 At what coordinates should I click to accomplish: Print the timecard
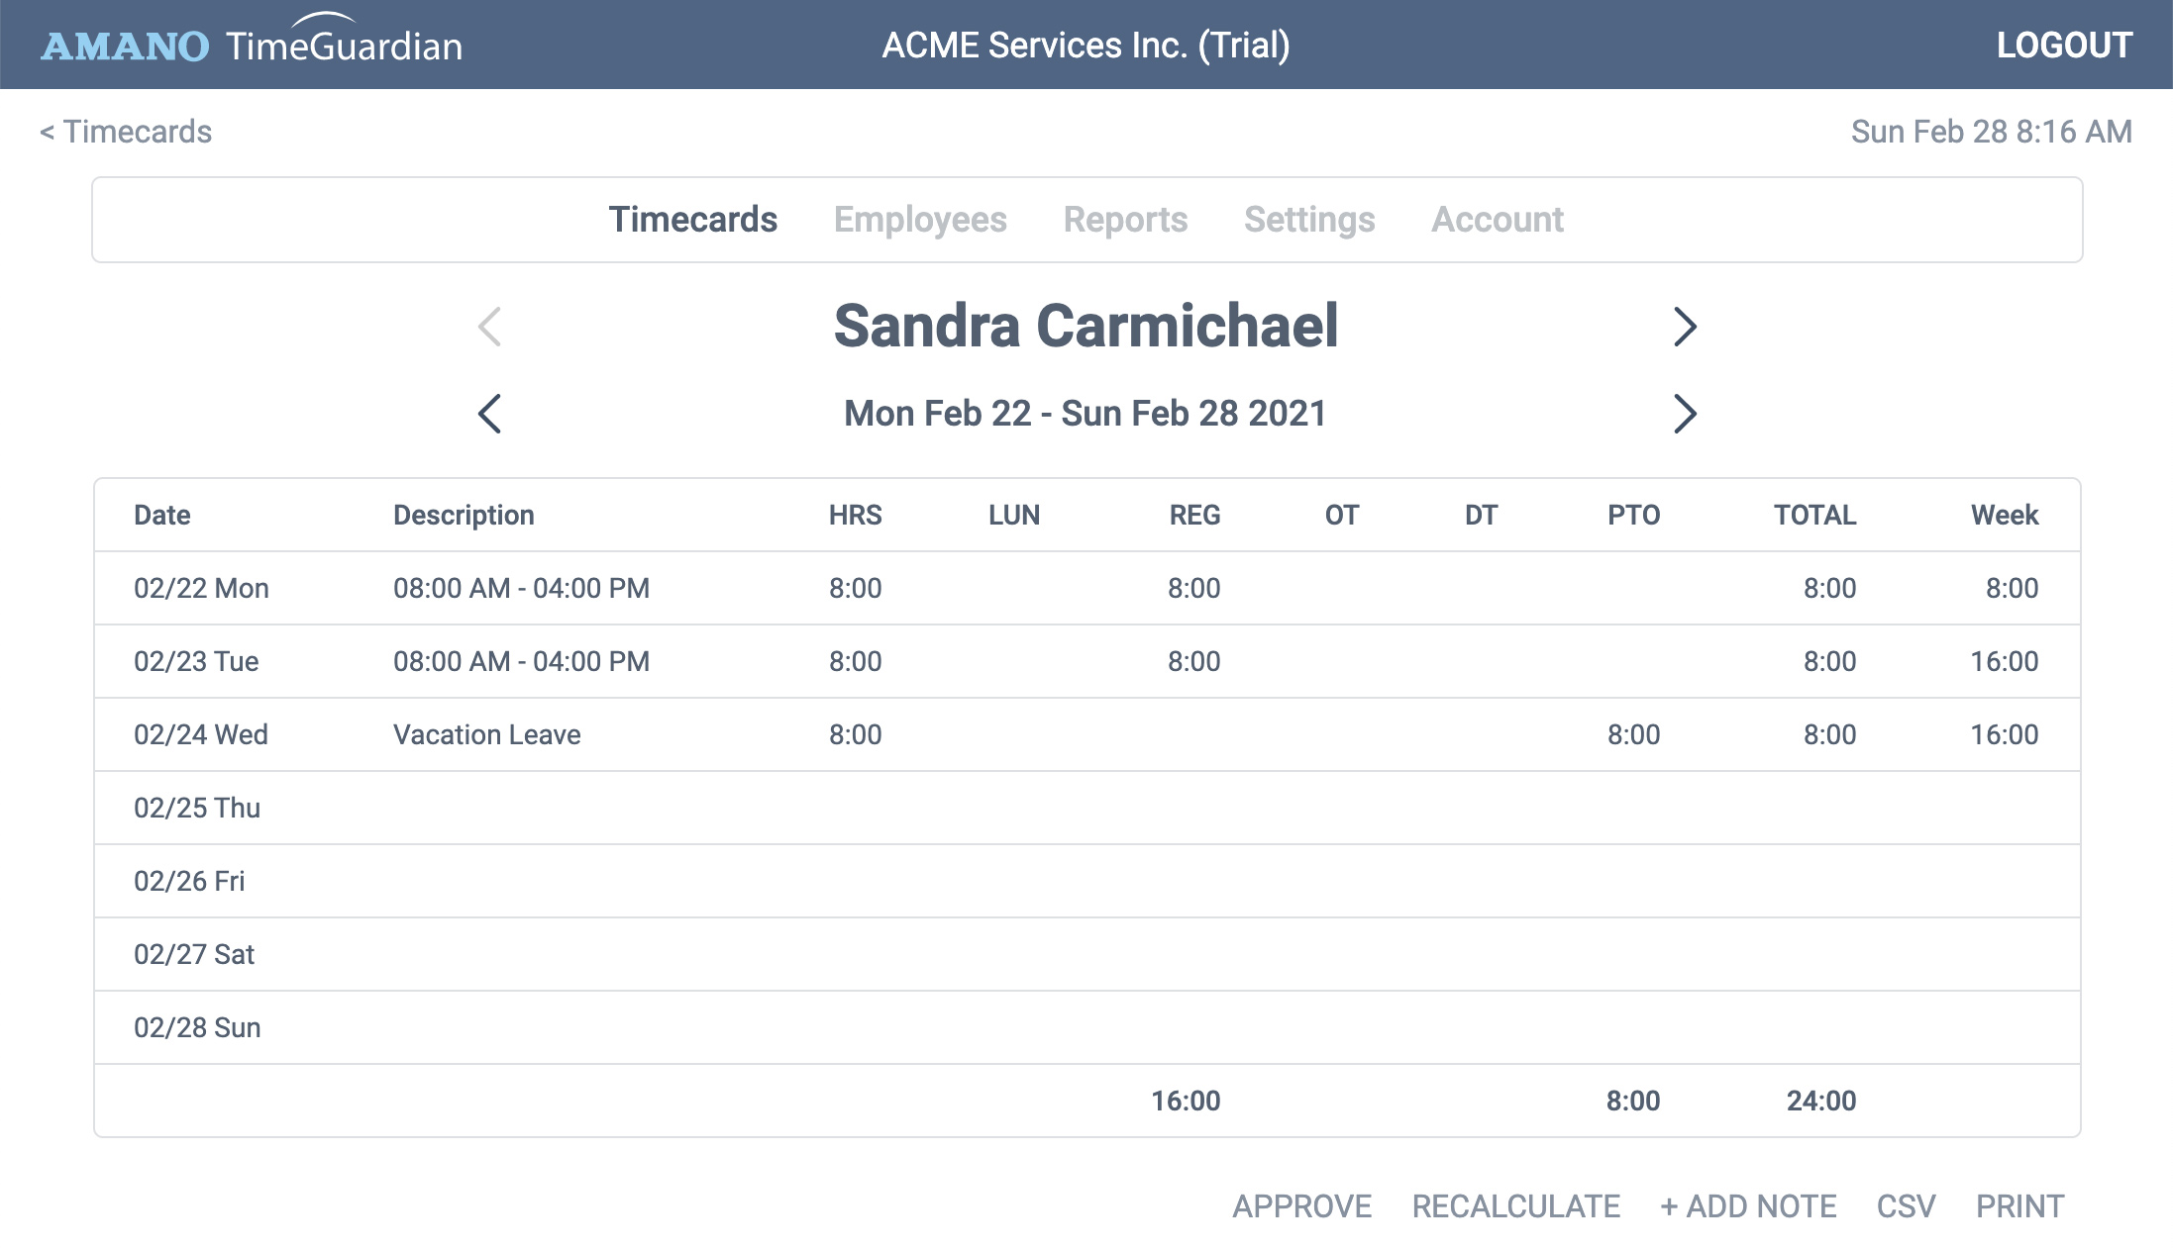tap(2019, 1206)
